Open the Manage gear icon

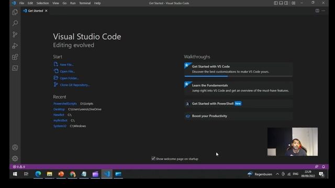15,158
